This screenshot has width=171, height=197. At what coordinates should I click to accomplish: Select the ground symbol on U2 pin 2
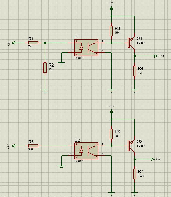(x=61, y=167)
